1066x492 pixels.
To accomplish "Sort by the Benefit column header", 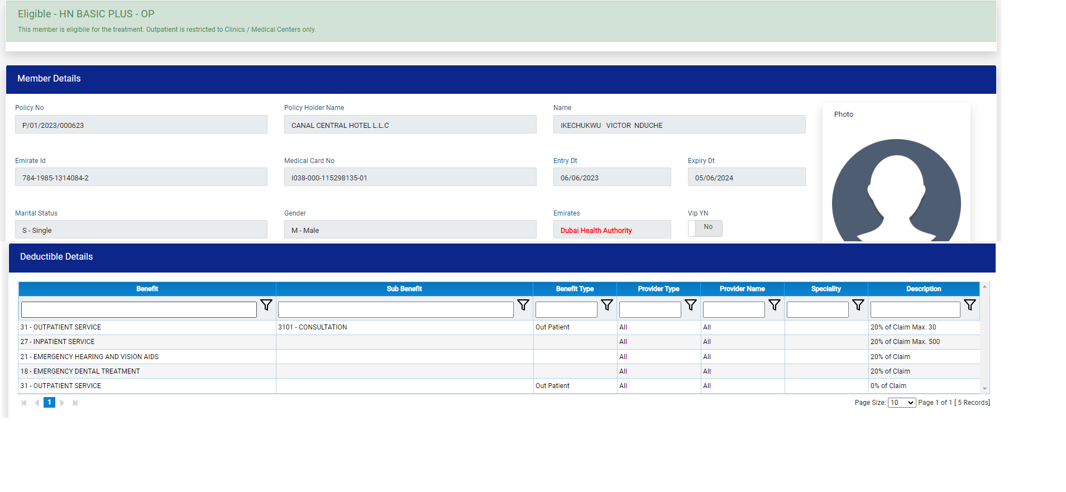I will 147,289.
